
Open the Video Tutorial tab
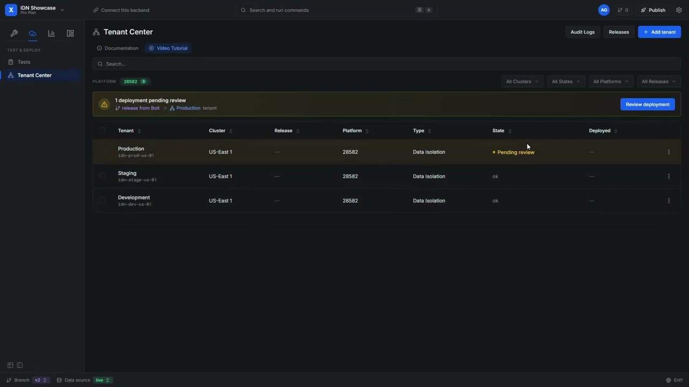pyautogui.click(x=168, y=48)
